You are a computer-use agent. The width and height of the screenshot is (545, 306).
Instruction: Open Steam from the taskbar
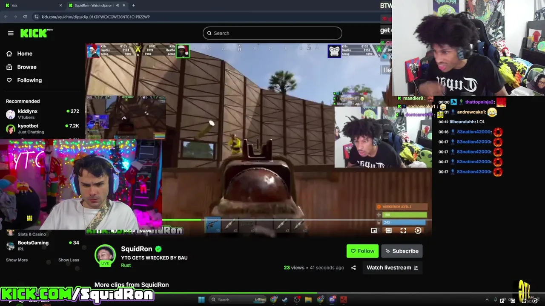point(285,300)
